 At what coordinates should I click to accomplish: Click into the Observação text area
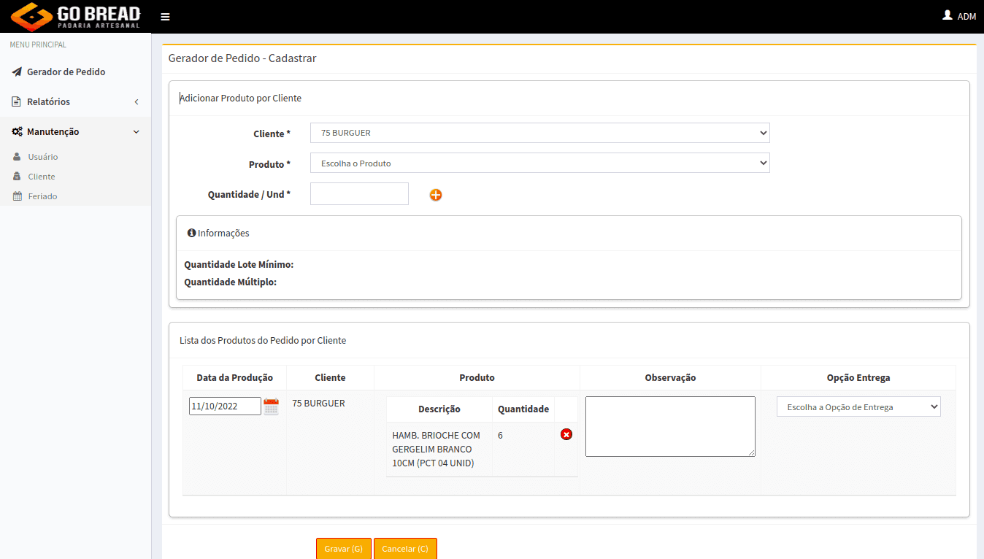tap(670, 426)
